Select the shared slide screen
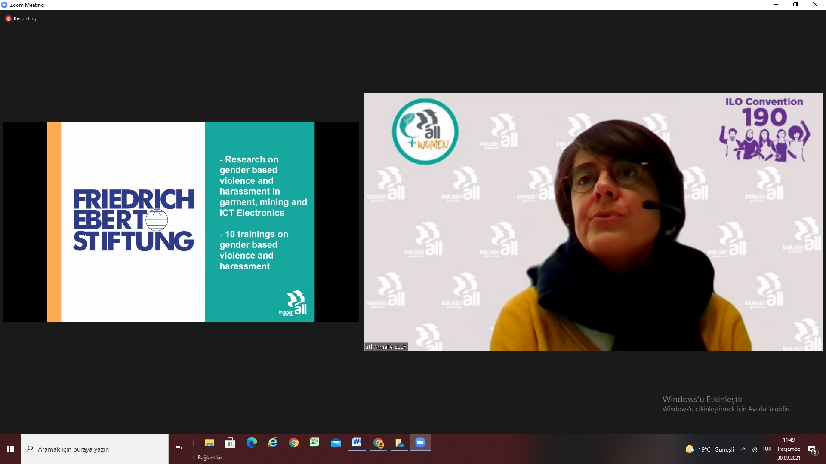The image size is (826, 464). coord(181,222)
